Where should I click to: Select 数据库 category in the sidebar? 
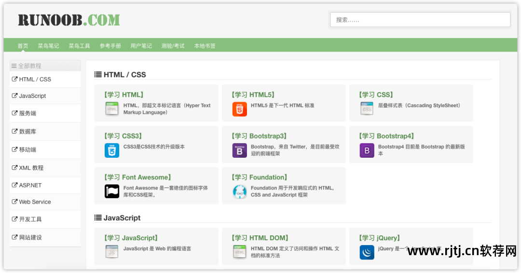27,131
